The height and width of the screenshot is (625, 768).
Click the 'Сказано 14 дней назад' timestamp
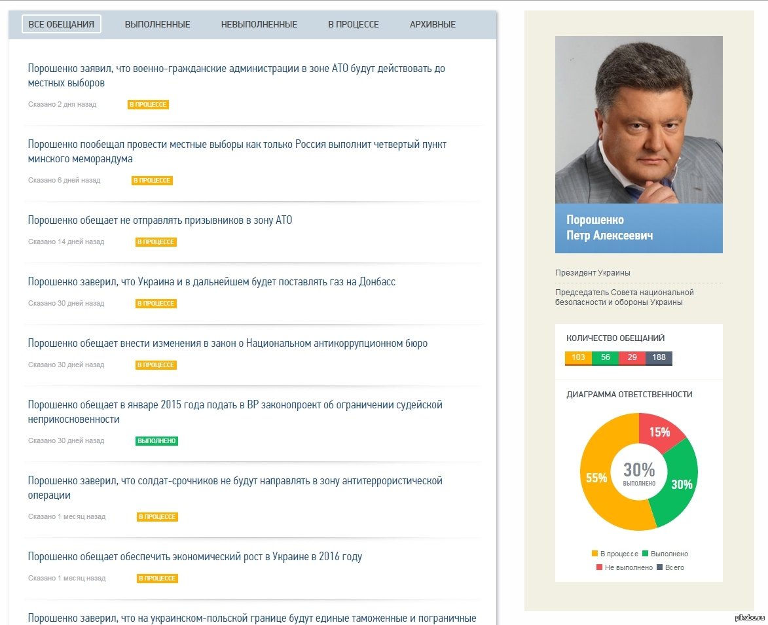(66, 241)
